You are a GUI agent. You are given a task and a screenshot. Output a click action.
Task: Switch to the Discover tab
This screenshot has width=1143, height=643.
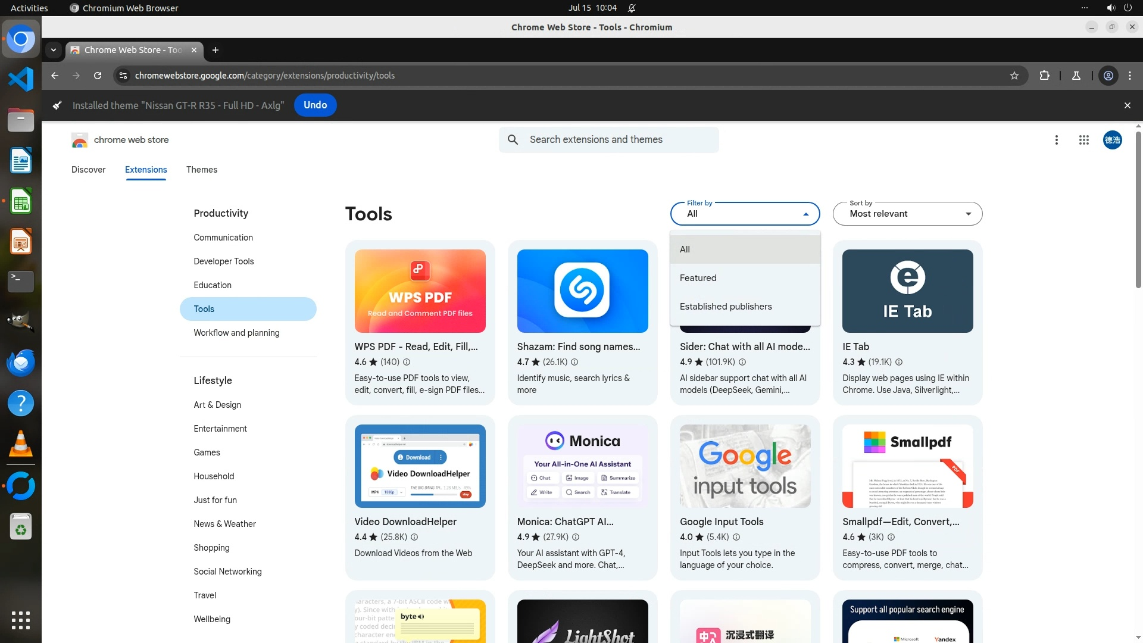pos(88,170)
